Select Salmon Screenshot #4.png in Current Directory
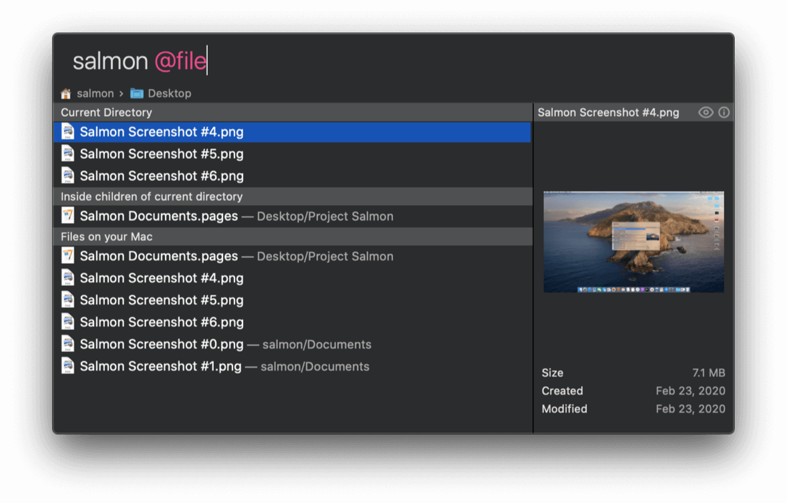This screenshot has height=503, width=787. (292, 132)
